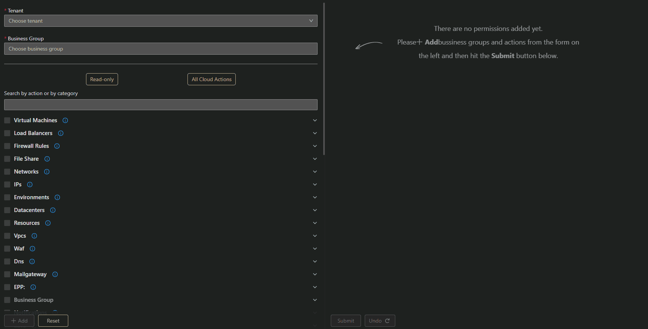Click the Undo button
The image size is (648, 329).
tap(379, 321)
